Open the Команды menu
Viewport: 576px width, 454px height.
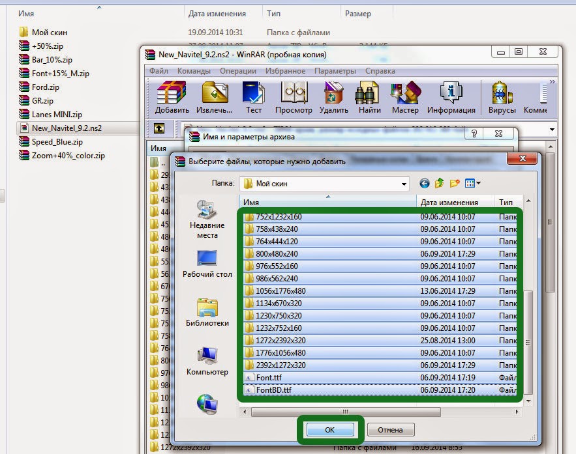point(194,71)
